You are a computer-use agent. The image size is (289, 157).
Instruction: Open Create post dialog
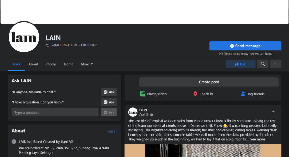click(209, 82)
